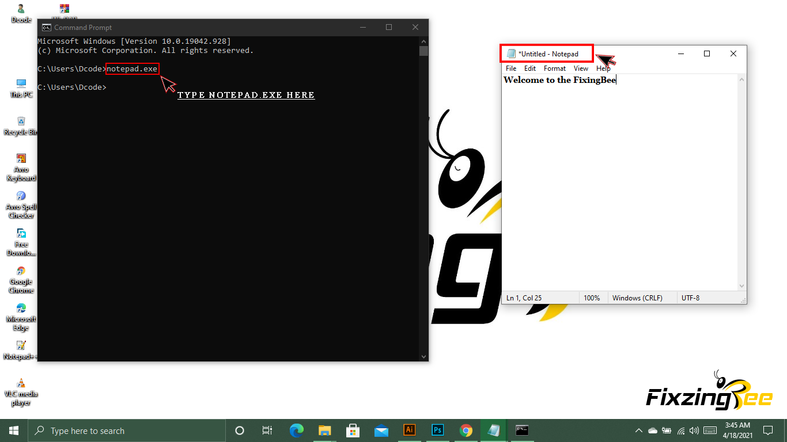This screenshot has height=442, width=787.
Task: Select the Recycle Bin desktop icon
Action: (21, 125)
